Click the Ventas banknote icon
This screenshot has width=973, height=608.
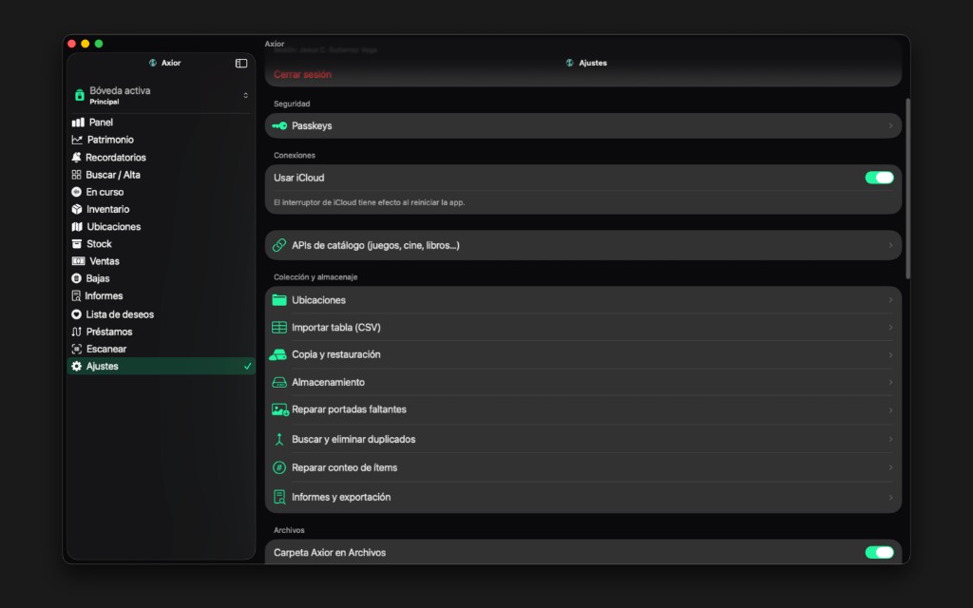(x=78, y=261)
